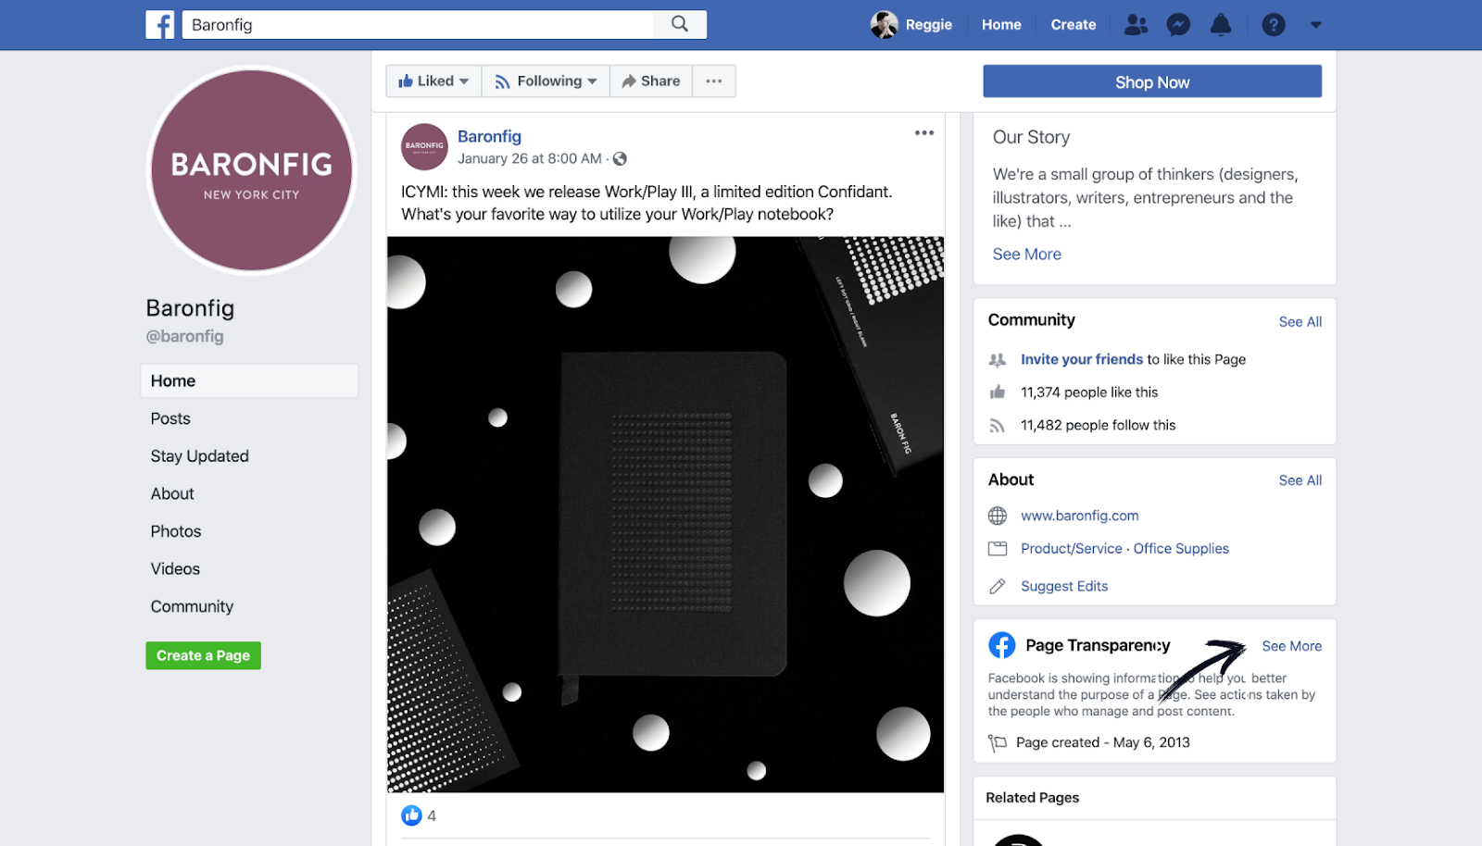Click the invite friends people icon
Screen dimensions: 1482x846
[x=998, y=360]
